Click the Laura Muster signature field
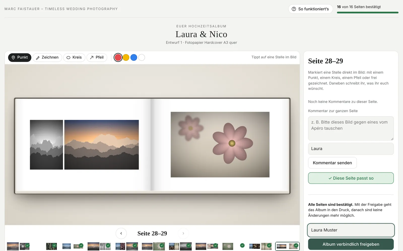This screenshot has height=251, width=403. pos(351,230)
